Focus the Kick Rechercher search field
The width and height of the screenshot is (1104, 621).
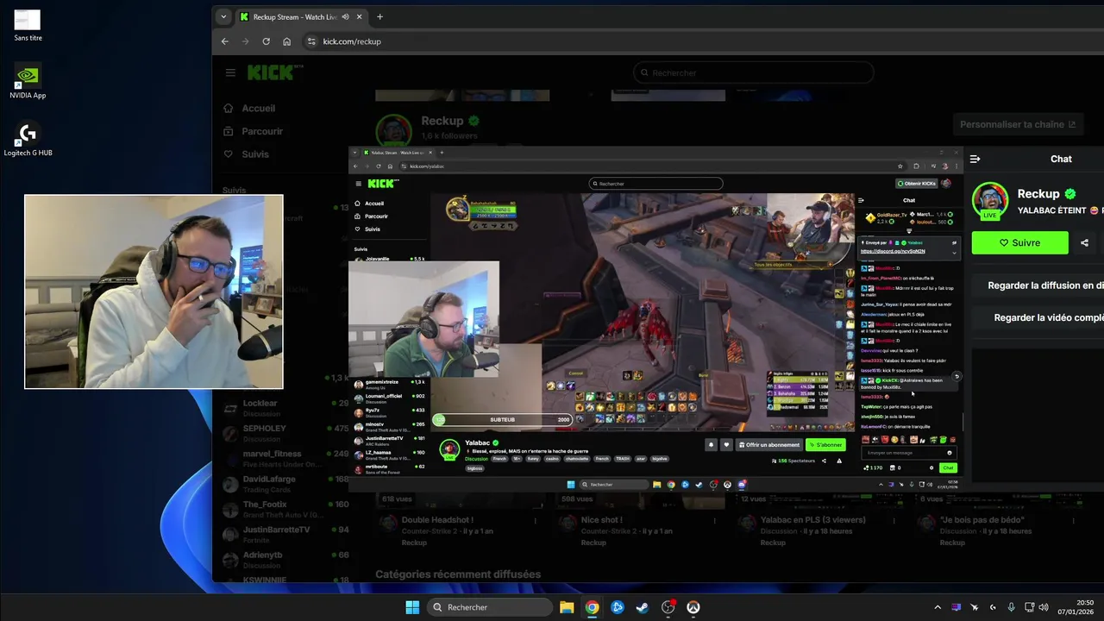pyautogui.click(x=753, y=73)
